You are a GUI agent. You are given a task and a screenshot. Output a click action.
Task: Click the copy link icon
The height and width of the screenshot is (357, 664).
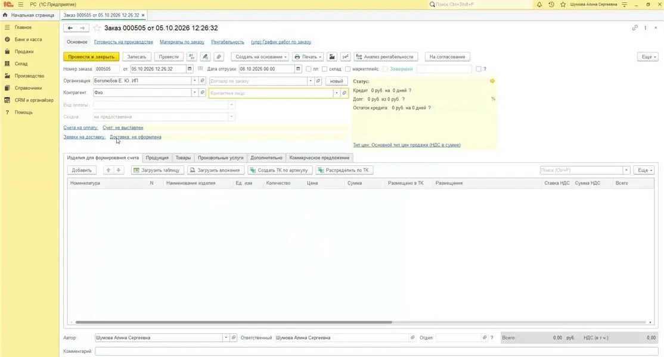pyautogui.click(x=635, y=28)
